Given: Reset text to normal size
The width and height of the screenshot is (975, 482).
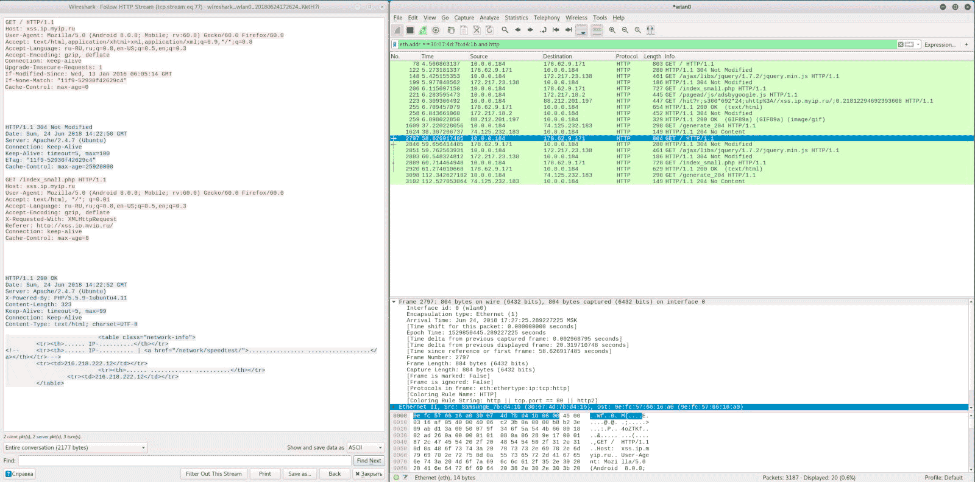Looking at the screenshot, I should pyautogui.click(x=638, y=30).
